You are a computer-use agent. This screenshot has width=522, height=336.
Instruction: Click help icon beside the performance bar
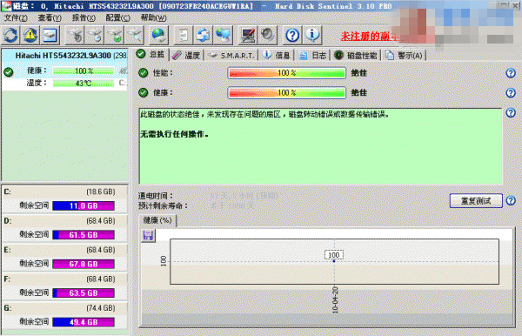(x=511, y=73)
